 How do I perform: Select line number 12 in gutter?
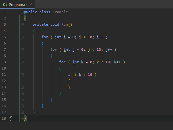4,81
